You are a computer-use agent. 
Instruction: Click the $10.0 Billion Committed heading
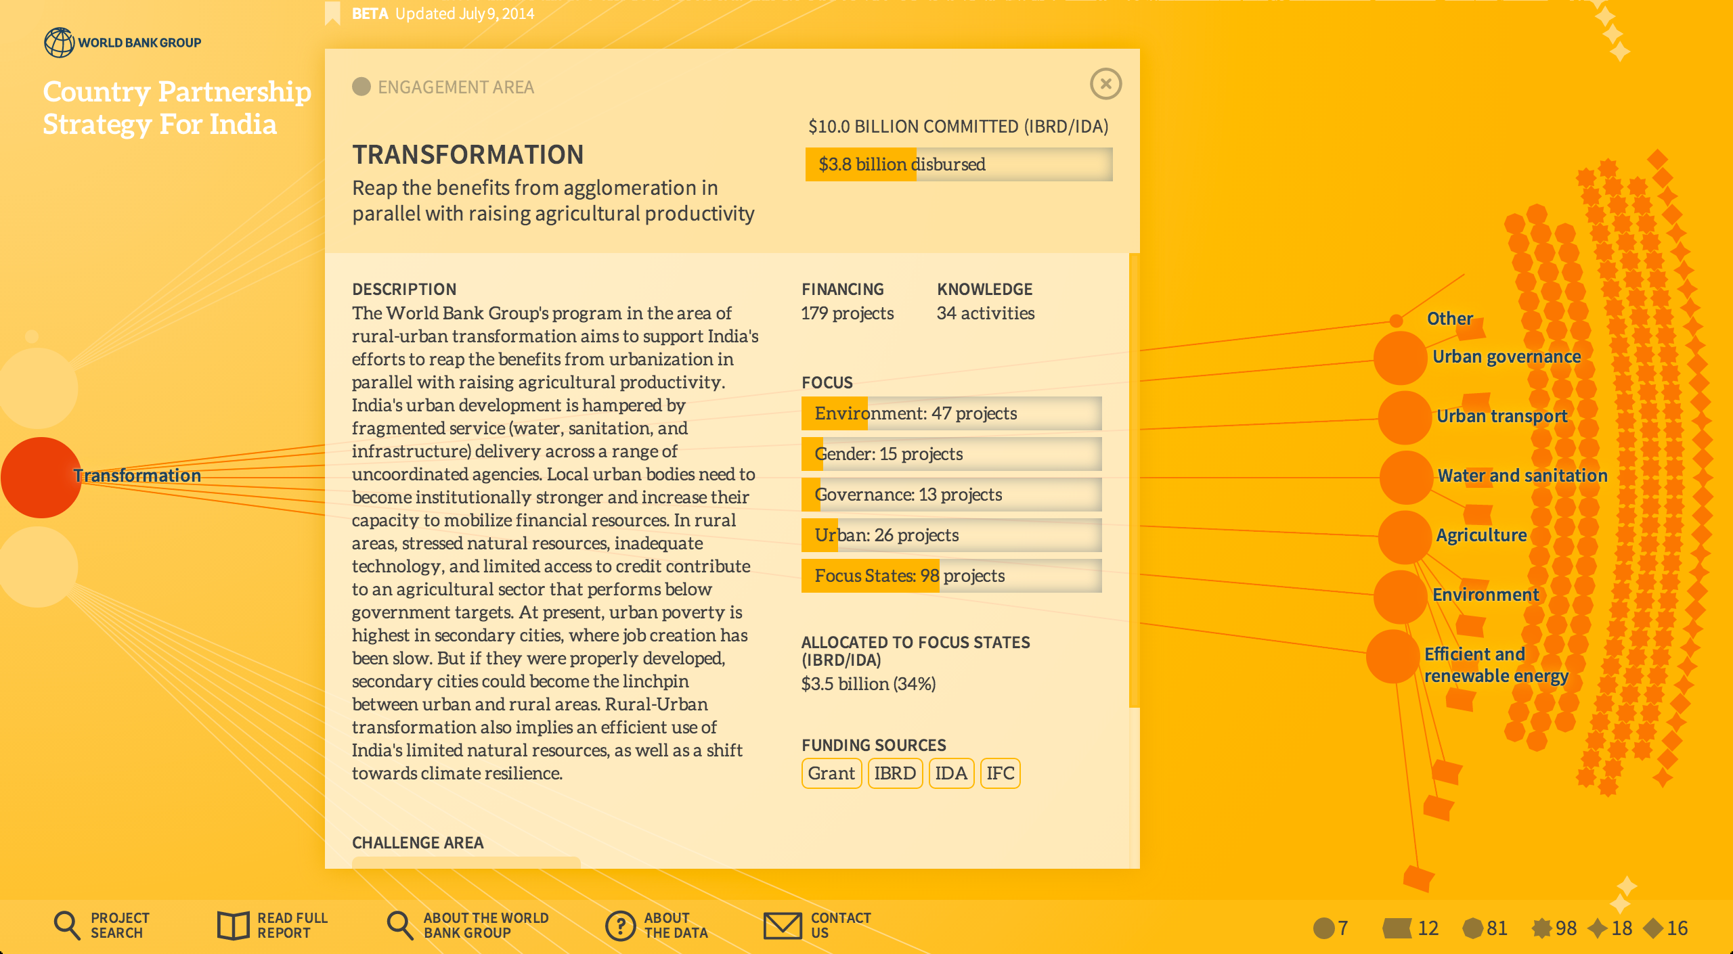[x=959, y=127]
